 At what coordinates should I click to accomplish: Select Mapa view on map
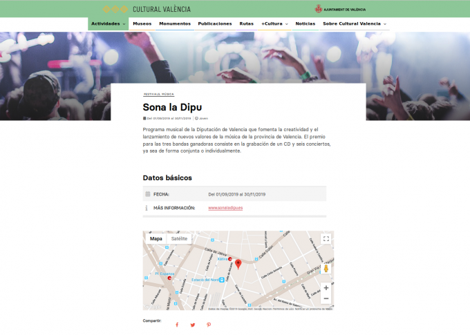coord(156,238)
